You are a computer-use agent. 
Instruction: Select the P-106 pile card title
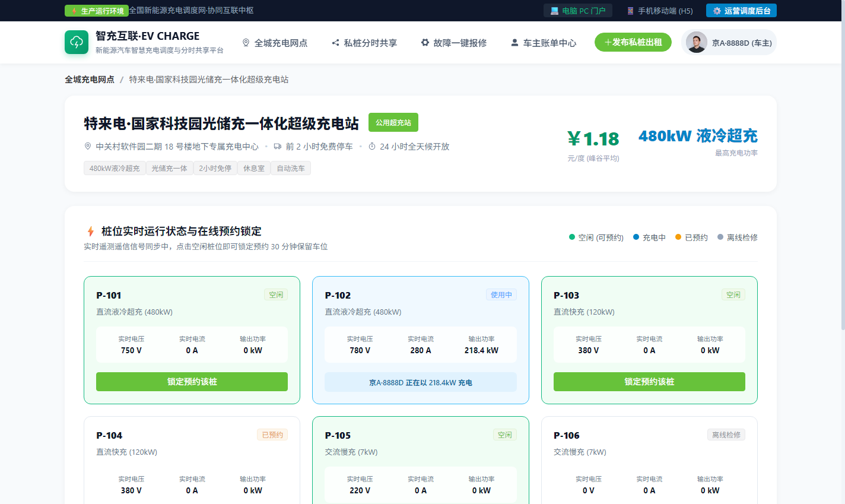[567, 435]
